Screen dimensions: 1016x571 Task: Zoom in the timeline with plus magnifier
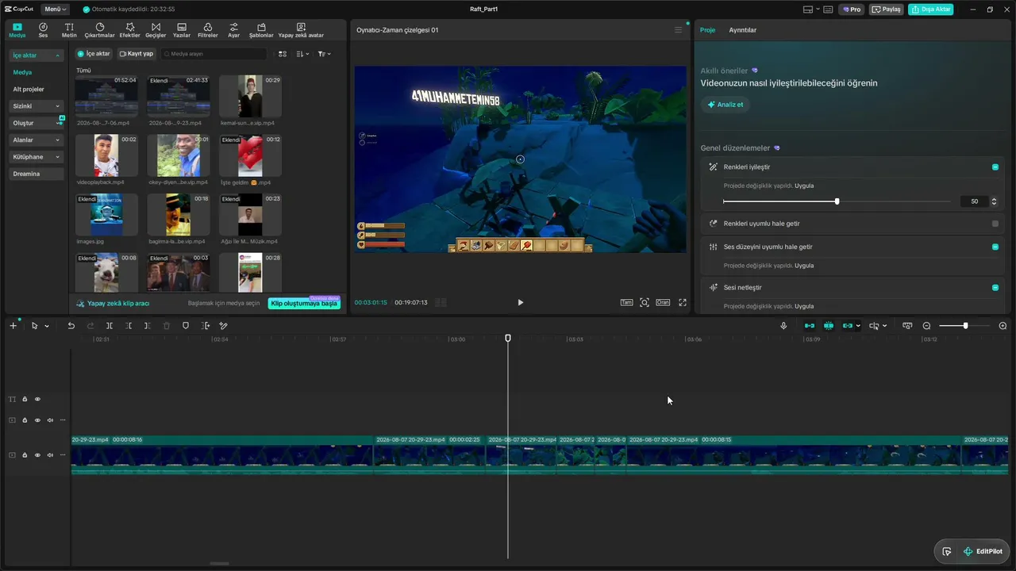[1003, 326]
